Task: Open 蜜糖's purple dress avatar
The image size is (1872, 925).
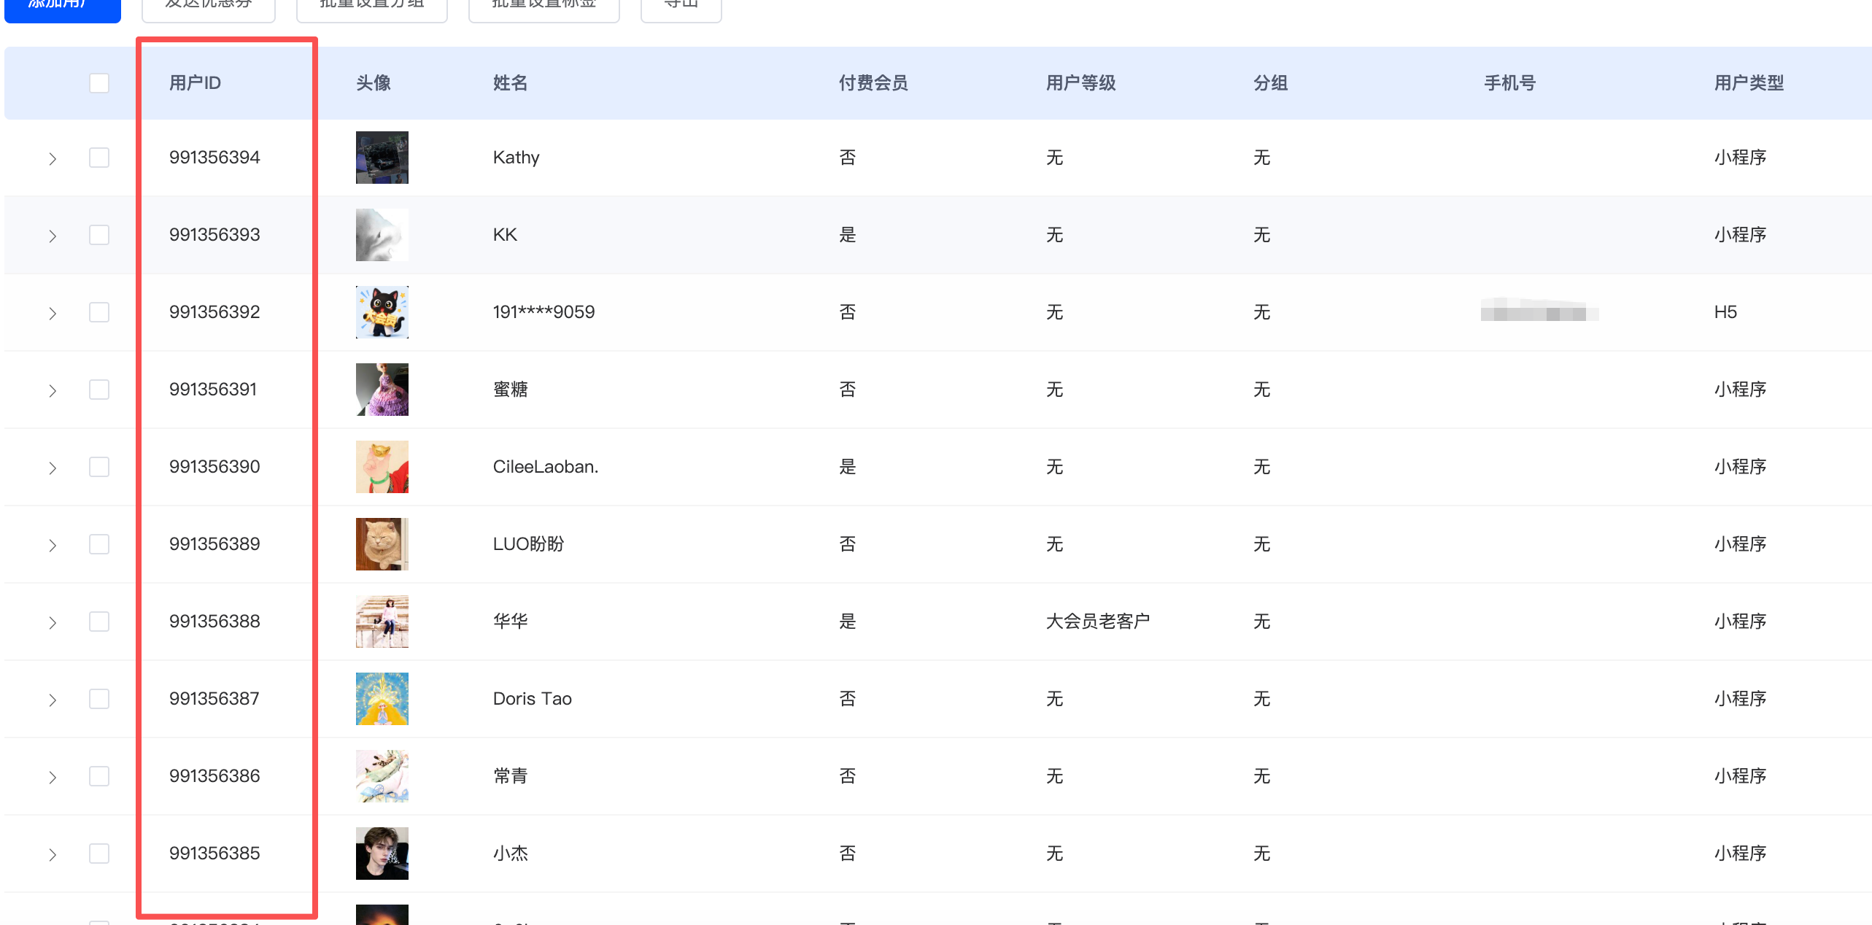Action: click(x=382, y=390)
